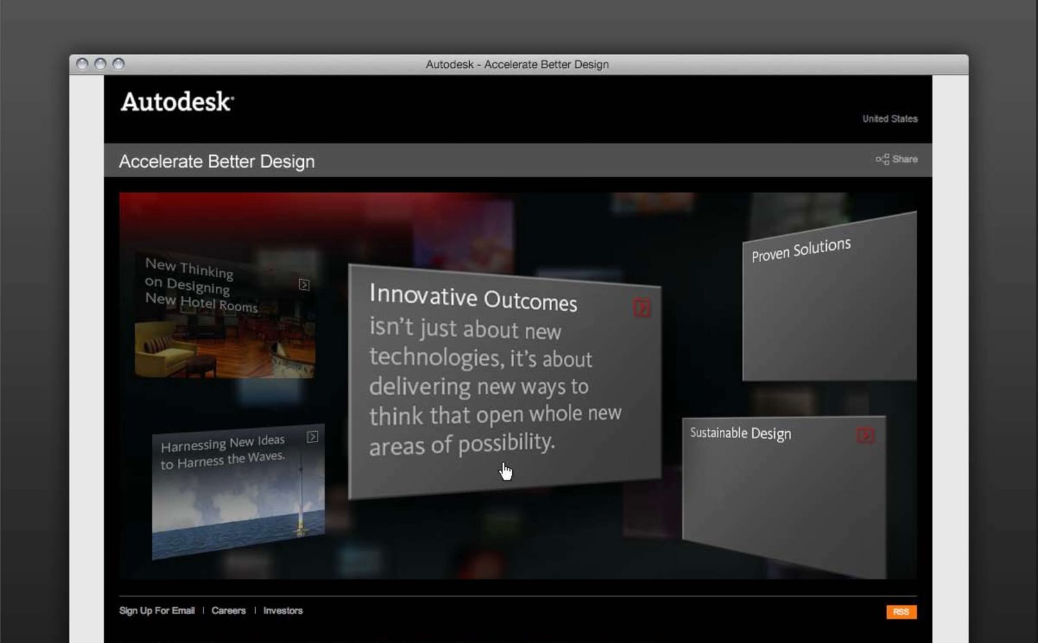Viewport: 1038px width, 643px height.
Task: Click the arrow icon on Harness the Waves card
Action: pos(313,437)
